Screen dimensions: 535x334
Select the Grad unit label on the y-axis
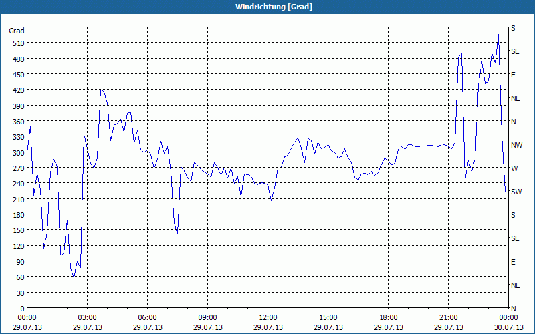pyautogui.click(x=17, y=31)
